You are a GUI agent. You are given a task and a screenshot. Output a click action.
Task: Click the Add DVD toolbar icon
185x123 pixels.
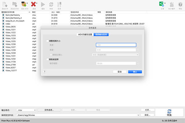click(23, 4)
